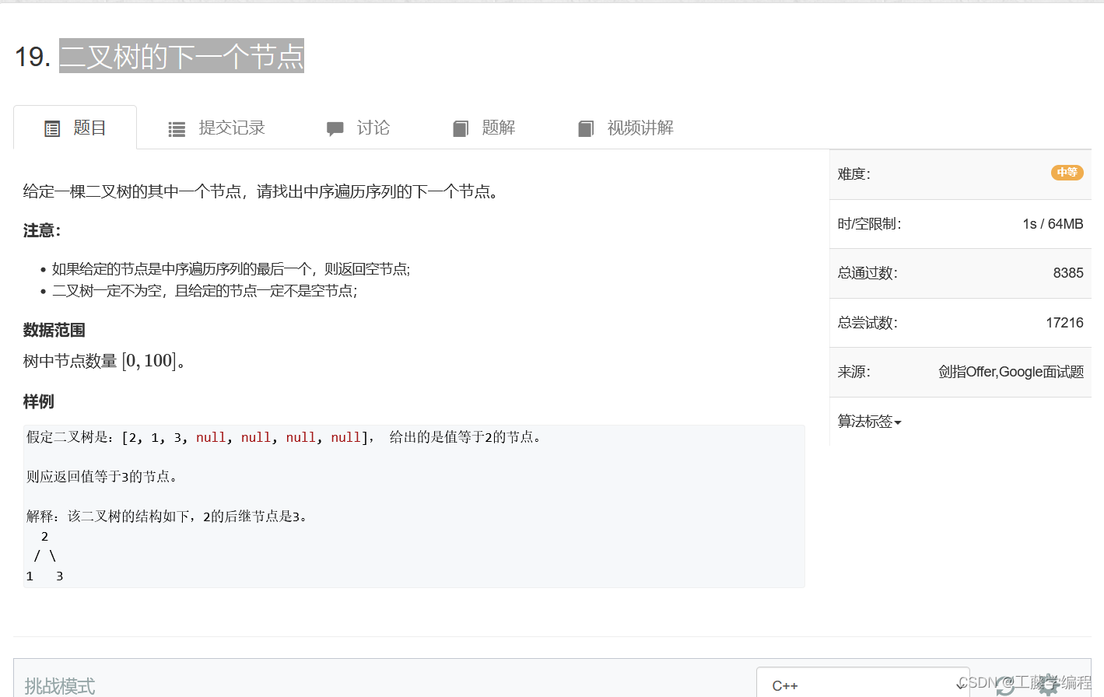
Task: Click the 中等 difficulty badge
Action: pos(1067,173)
